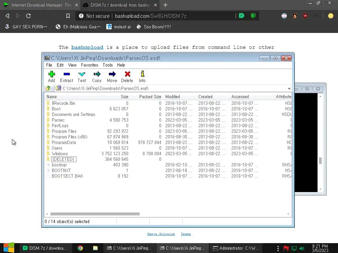The image size is (338, 253).
Task: Show hidden tray icons dots
Action: [278, 248]
